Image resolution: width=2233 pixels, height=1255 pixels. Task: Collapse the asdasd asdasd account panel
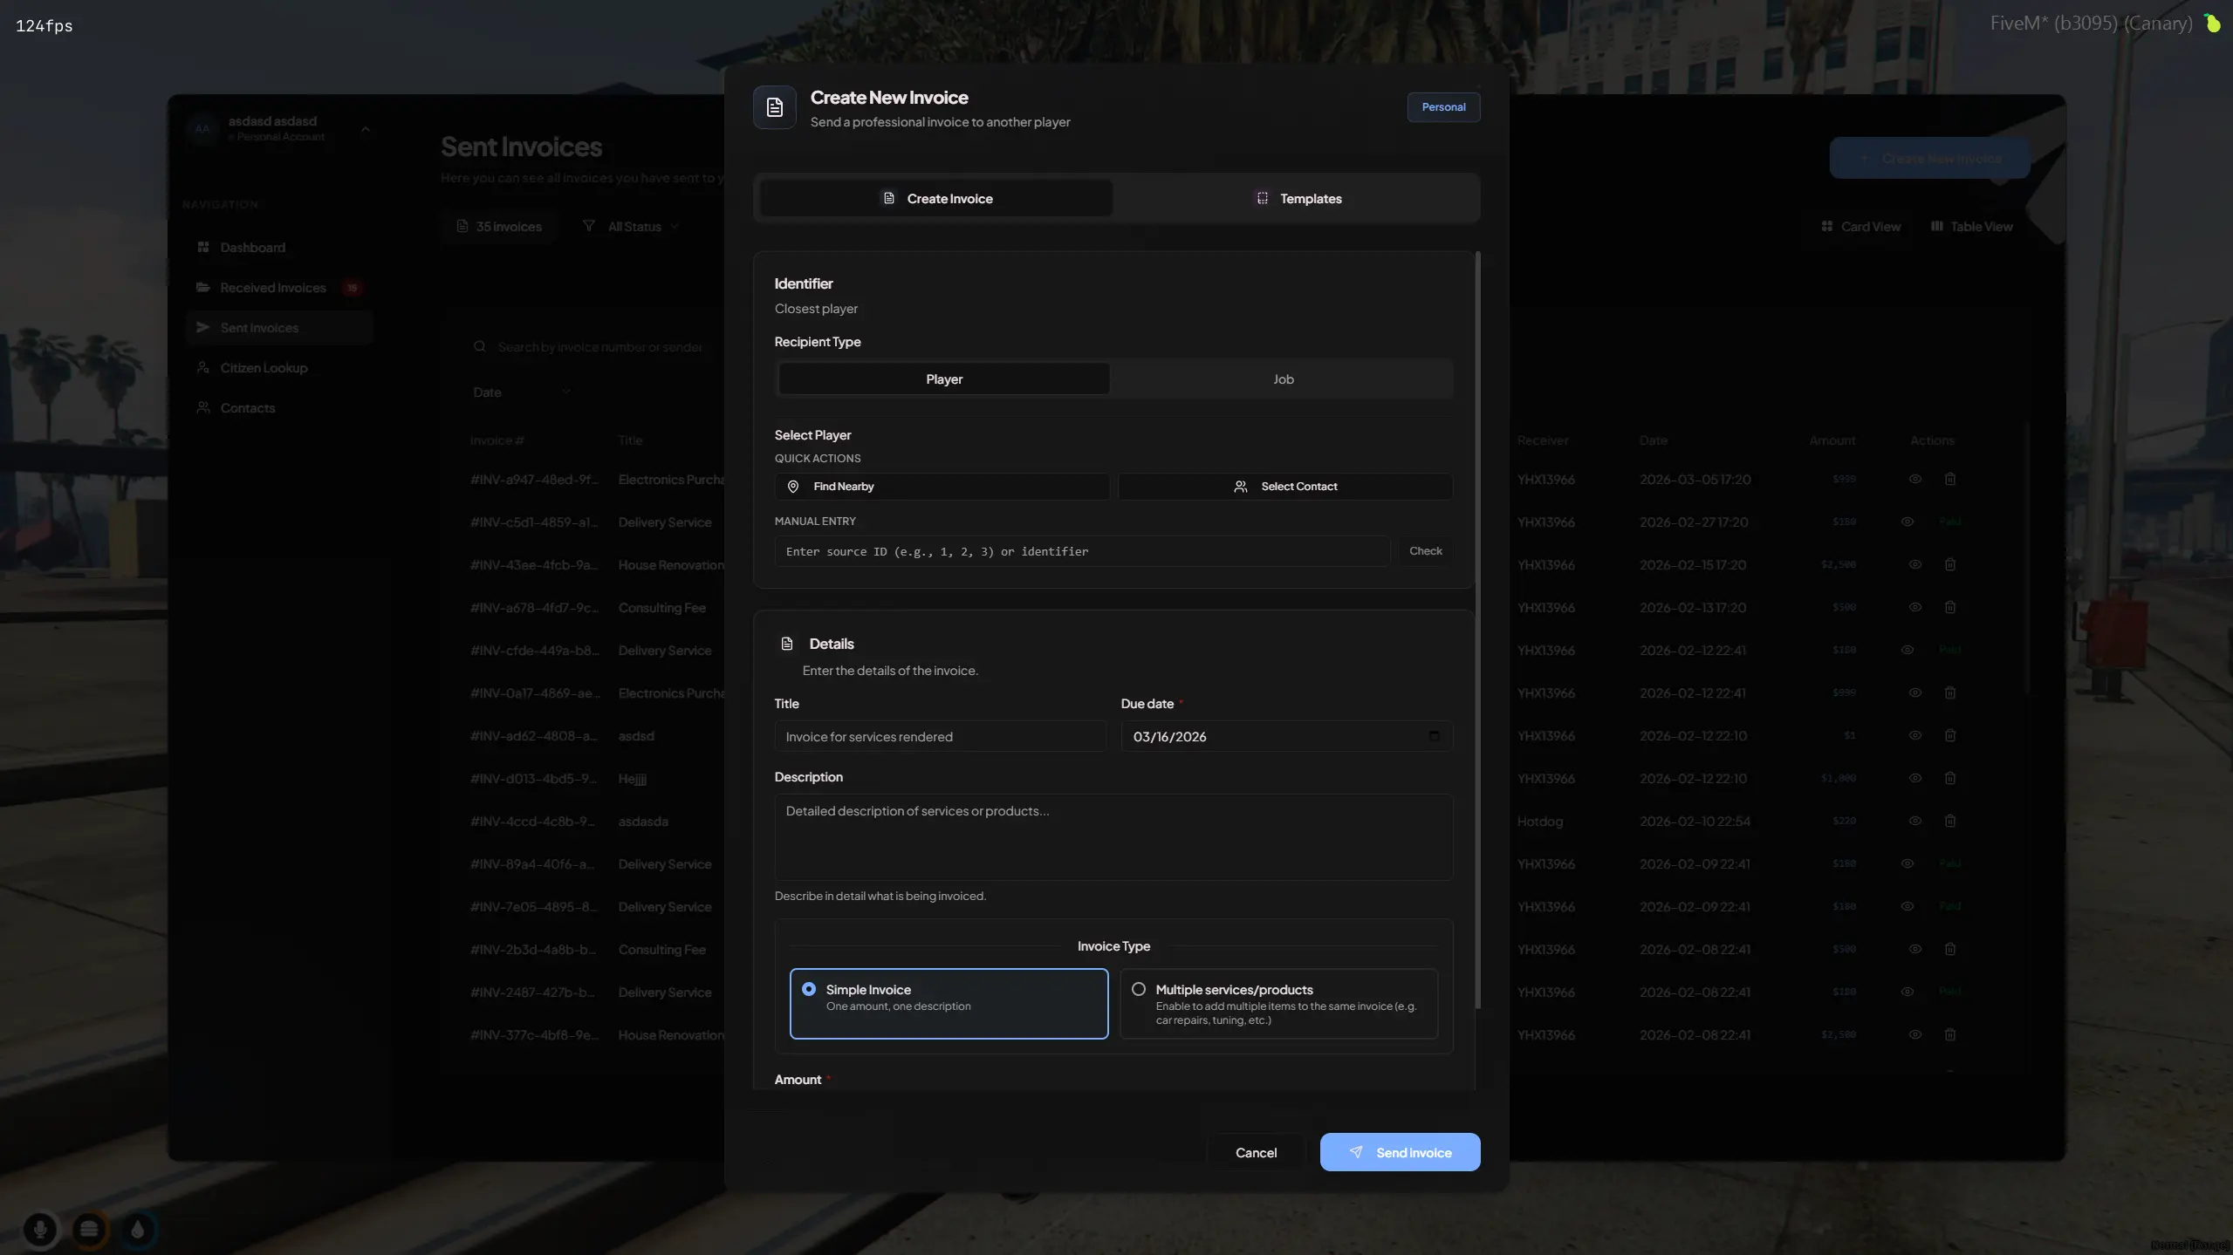(x=365, y=128)
